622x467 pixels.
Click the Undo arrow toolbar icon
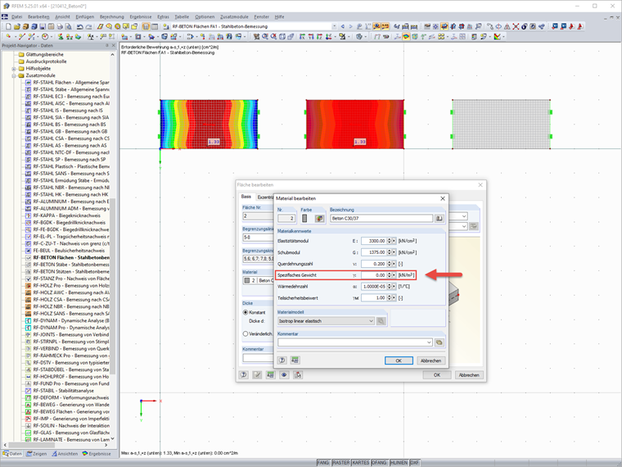(x=79, y=26)
